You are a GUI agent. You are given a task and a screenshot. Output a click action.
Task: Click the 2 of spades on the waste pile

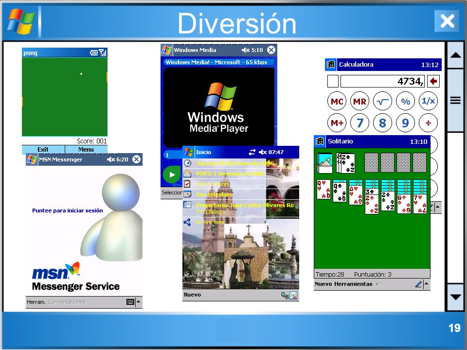pyautogui.click(x=348, y=163)
